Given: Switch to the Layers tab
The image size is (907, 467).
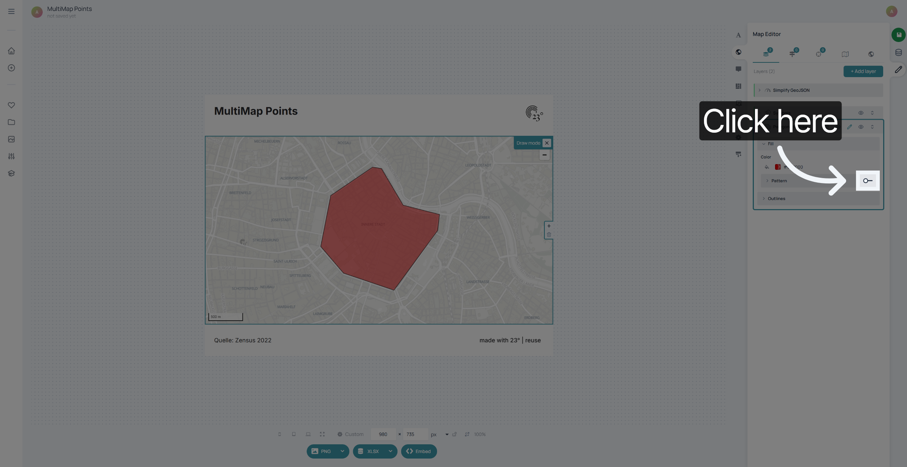Looking at the screenshot, I should pos(766,54).
